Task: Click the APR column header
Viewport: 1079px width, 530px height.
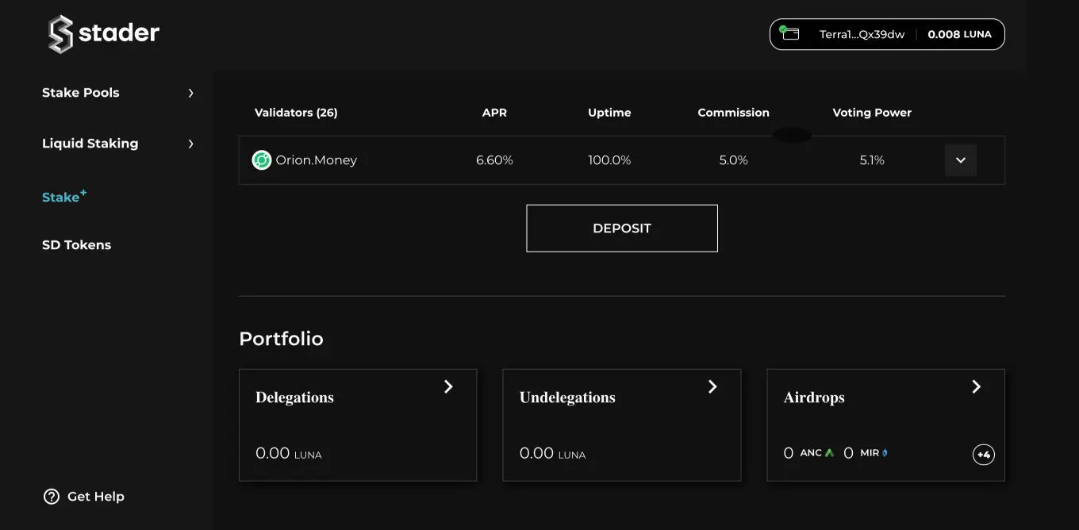Action: pyautogui.click(x=494, y=113)
